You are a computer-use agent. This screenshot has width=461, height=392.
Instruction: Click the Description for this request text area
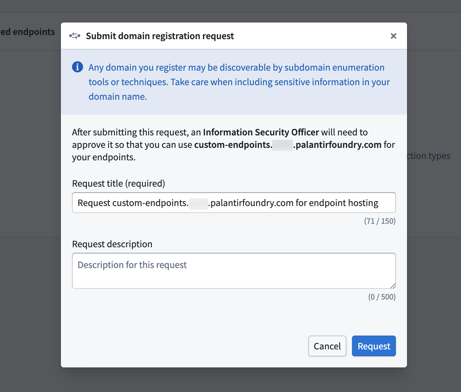[x=234, y=271]
